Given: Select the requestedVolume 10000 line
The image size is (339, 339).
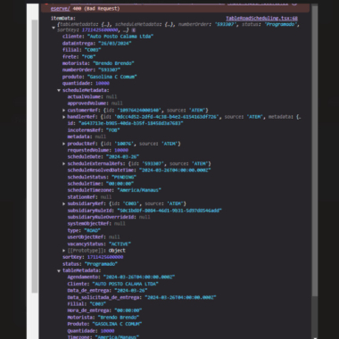Looking at the screenshot, I should click(98, 150).
